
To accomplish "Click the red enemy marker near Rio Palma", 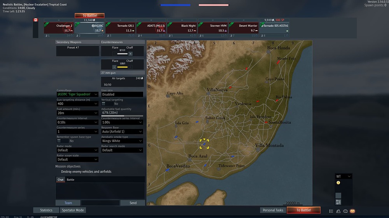I will click(x=277, y=100).
